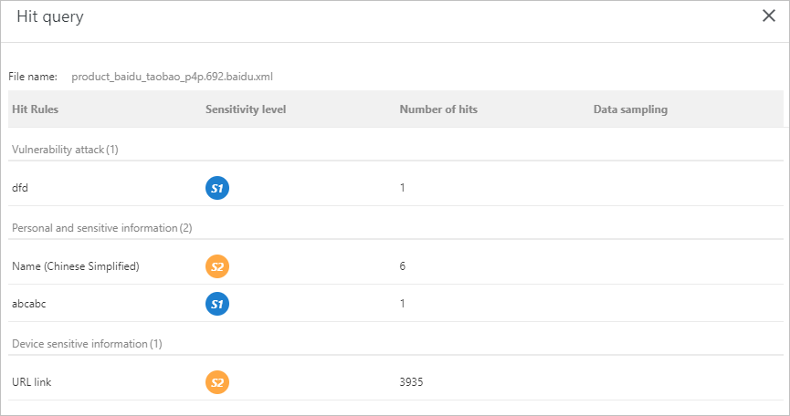The height and width of the screenshot is (416, 790).
Task: Click the Number of hits column header
Action: click(438, 109)
